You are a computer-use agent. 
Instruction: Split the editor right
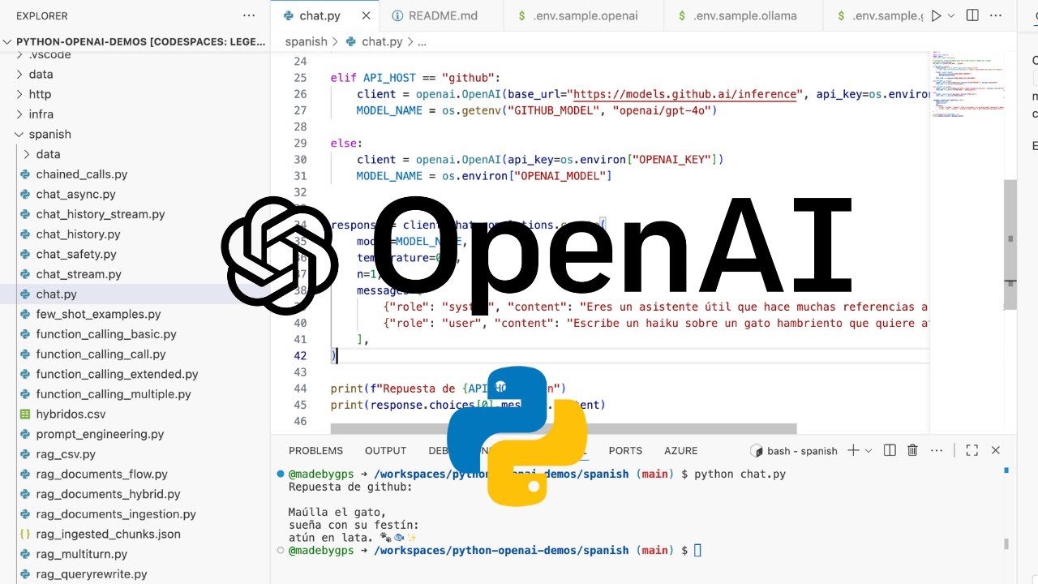pos(972,15)
